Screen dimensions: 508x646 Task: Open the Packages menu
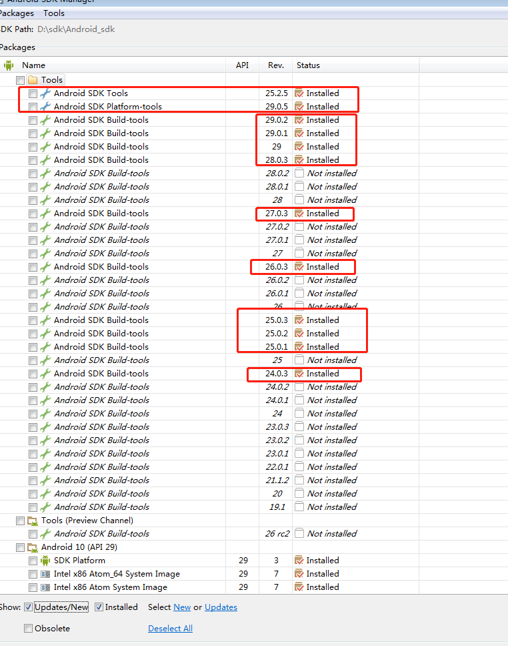pos(17,13)
